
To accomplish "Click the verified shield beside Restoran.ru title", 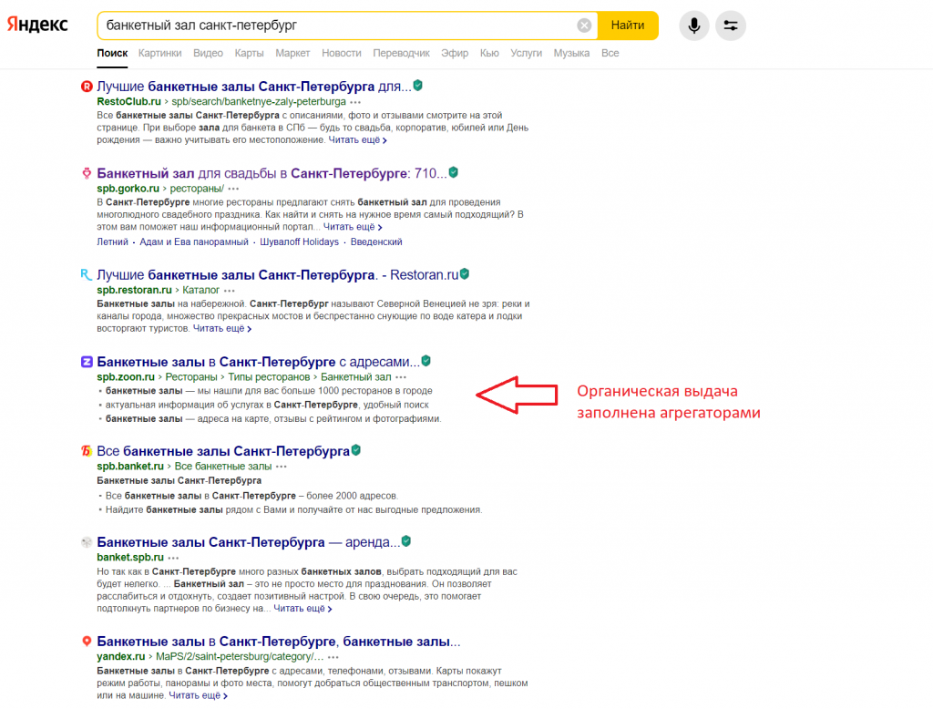I will click(465, 273).
